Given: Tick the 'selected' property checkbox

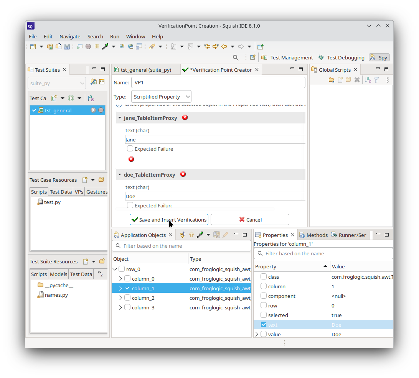Looking at the screenshot, I should (264, 315).
